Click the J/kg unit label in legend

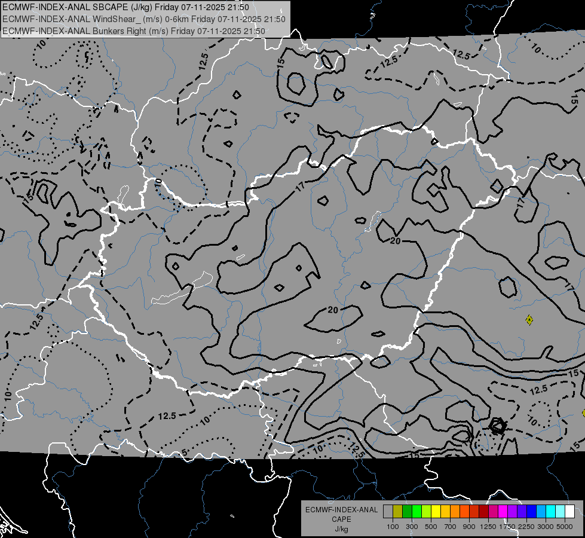pyautogui.click(x=341, y=529)
